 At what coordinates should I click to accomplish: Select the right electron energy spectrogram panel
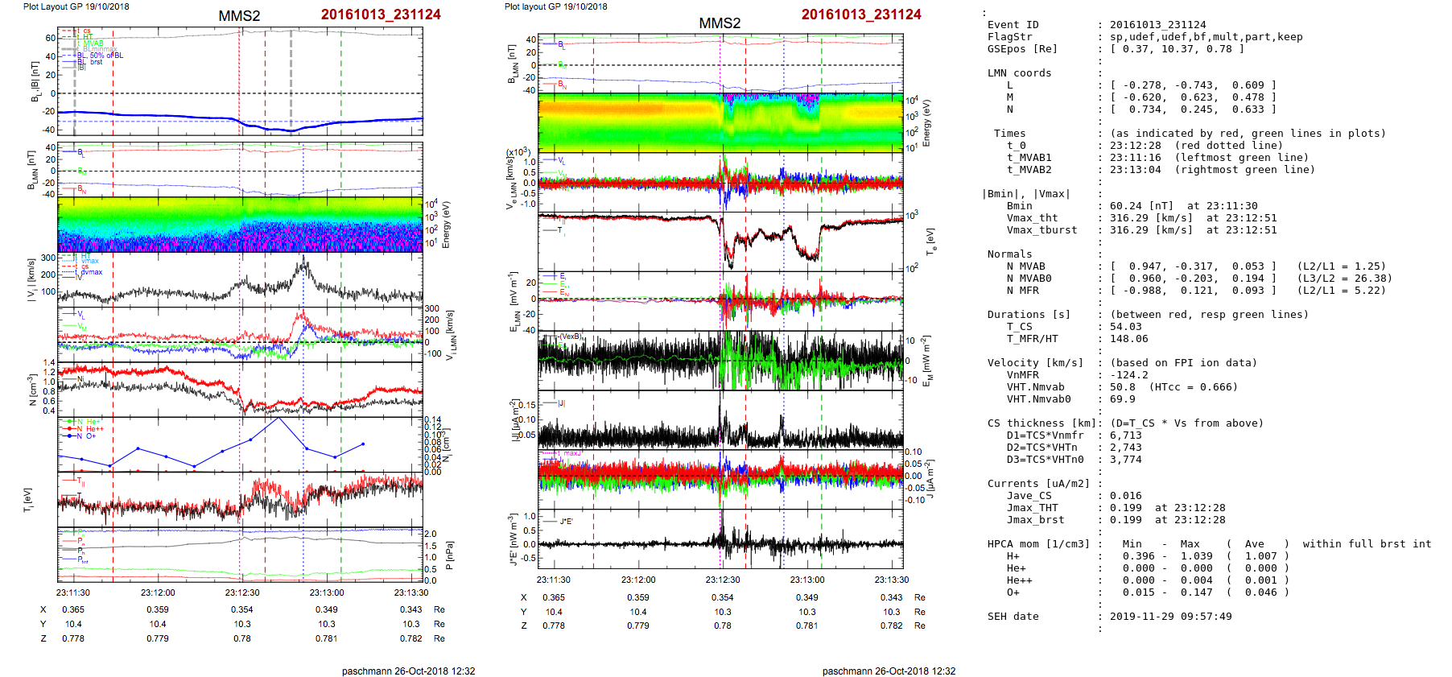[720, 122]
